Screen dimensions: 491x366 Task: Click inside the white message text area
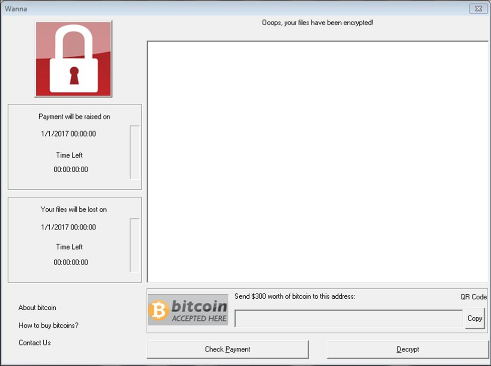point(318,162)
